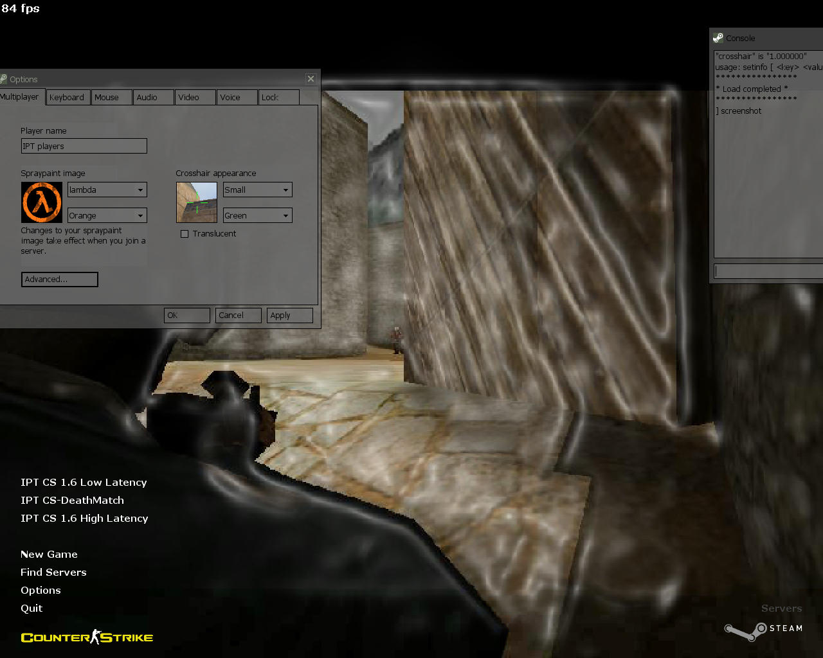
Task: Click the Counter-Strike logo
Action: (x=87, y=637)
